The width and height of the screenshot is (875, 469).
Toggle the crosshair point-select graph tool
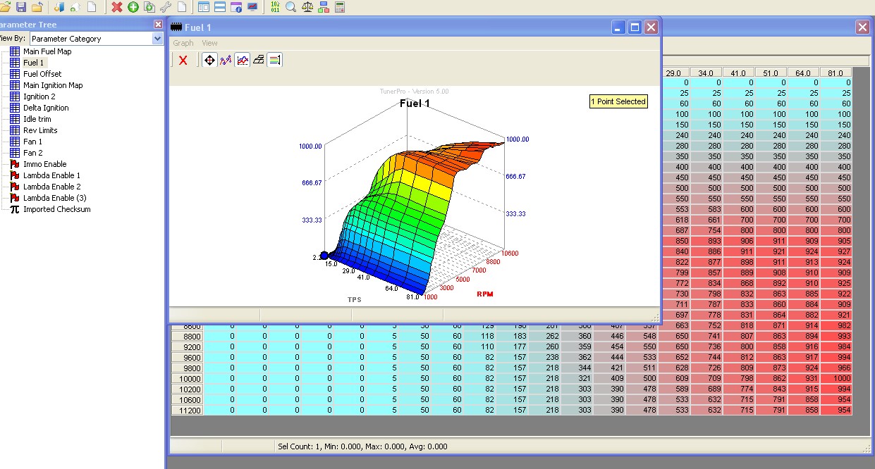click(x=209, y=61)
